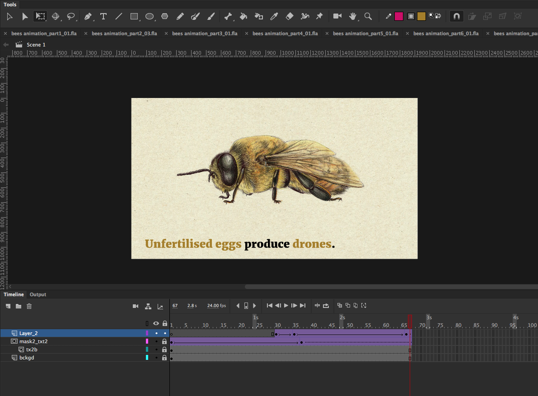The image size is (538, 396).
Task: Toggle the layer parenting view
Action: tap(148, 306)
